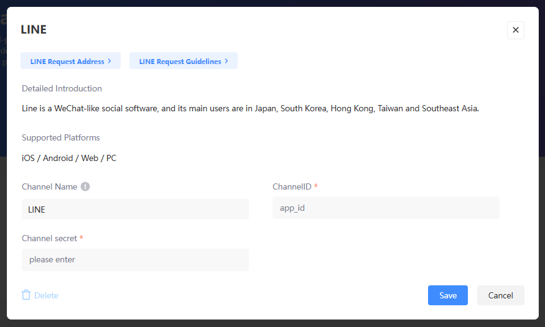
Task: Click the ChannelID app_id input field
Action: click(386, 208)
